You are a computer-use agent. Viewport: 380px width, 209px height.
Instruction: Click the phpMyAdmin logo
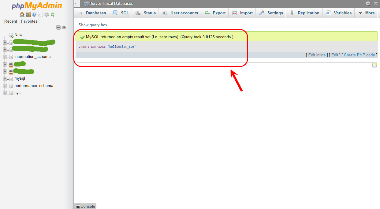pos(37,6)
